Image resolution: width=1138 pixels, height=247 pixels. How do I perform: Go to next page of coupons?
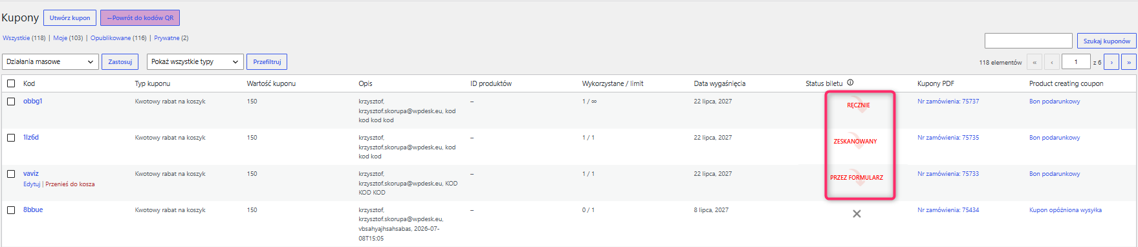[1111, 62]
